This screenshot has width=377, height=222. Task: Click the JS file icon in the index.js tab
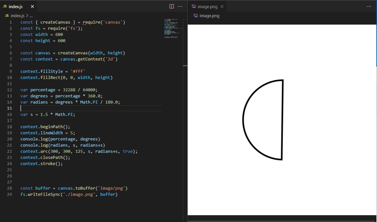5,6
